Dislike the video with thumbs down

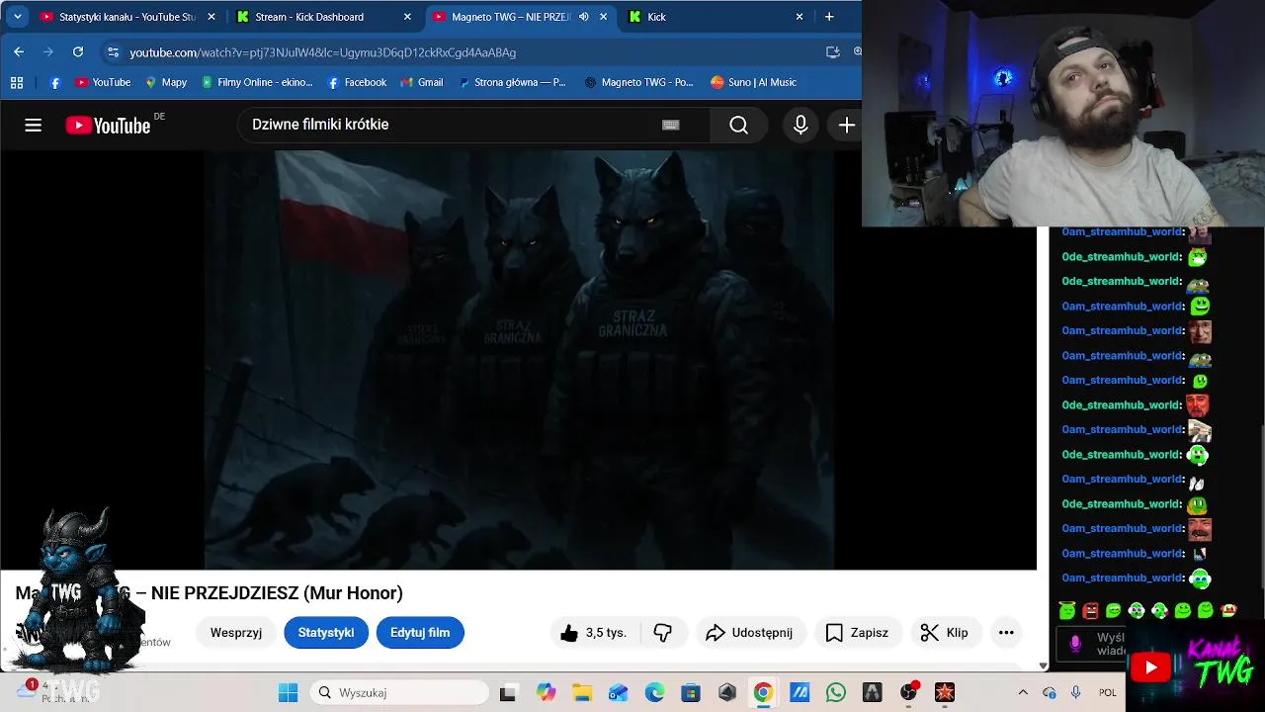coord(663,633)
